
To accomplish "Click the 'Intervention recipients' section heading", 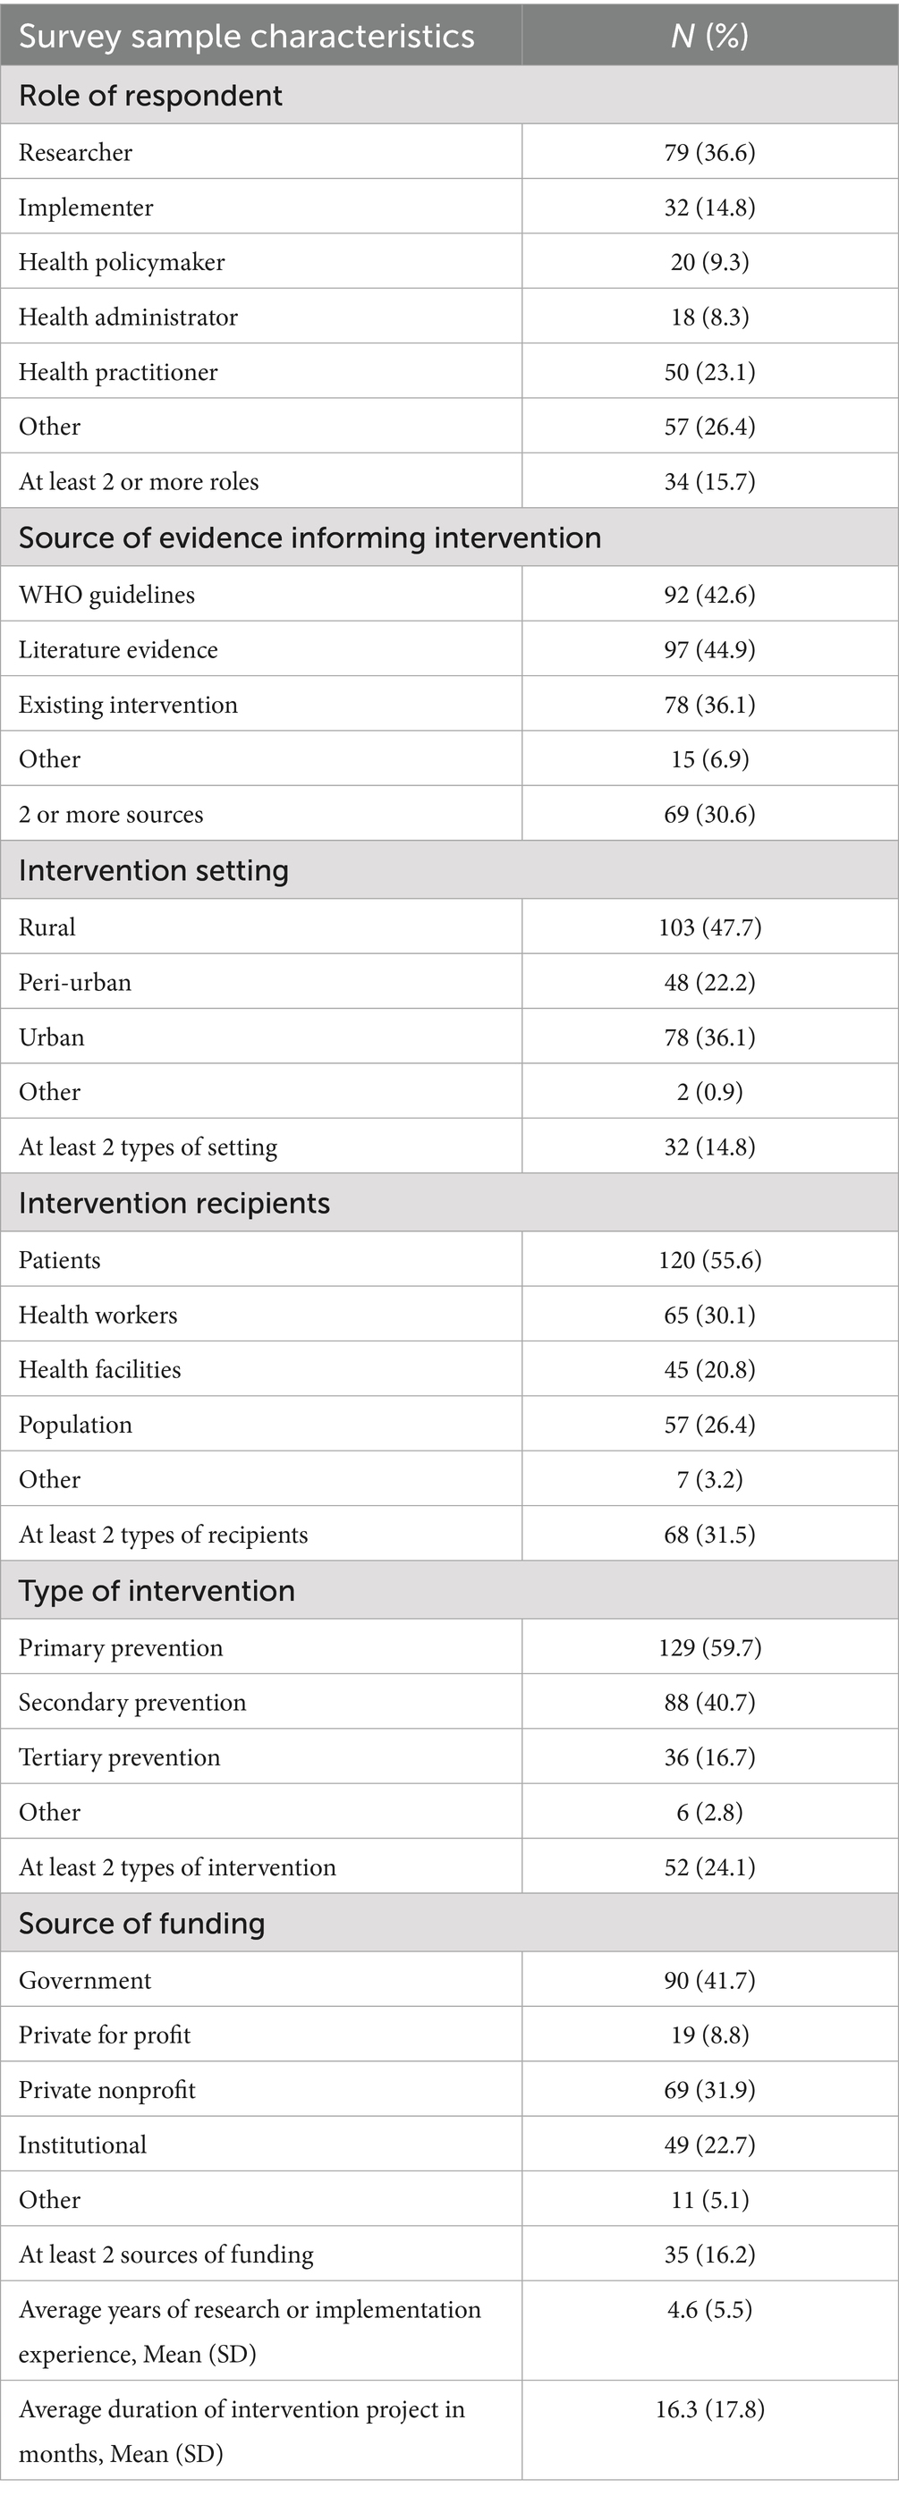I will (x=174, y=1203).
